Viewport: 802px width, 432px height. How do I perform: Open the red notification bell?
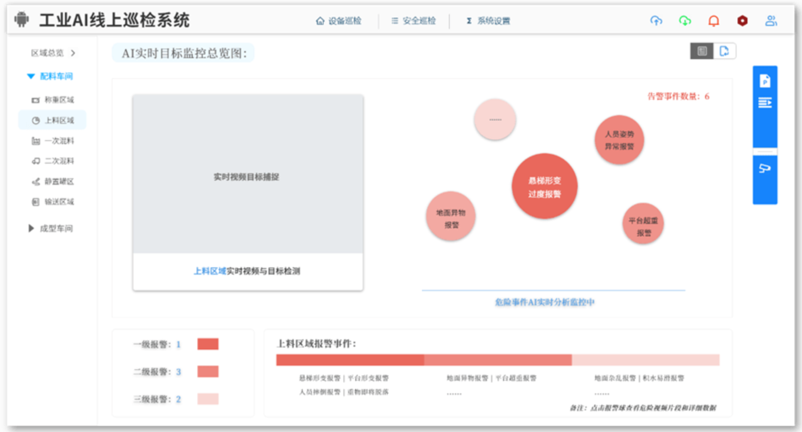(714, 21)
